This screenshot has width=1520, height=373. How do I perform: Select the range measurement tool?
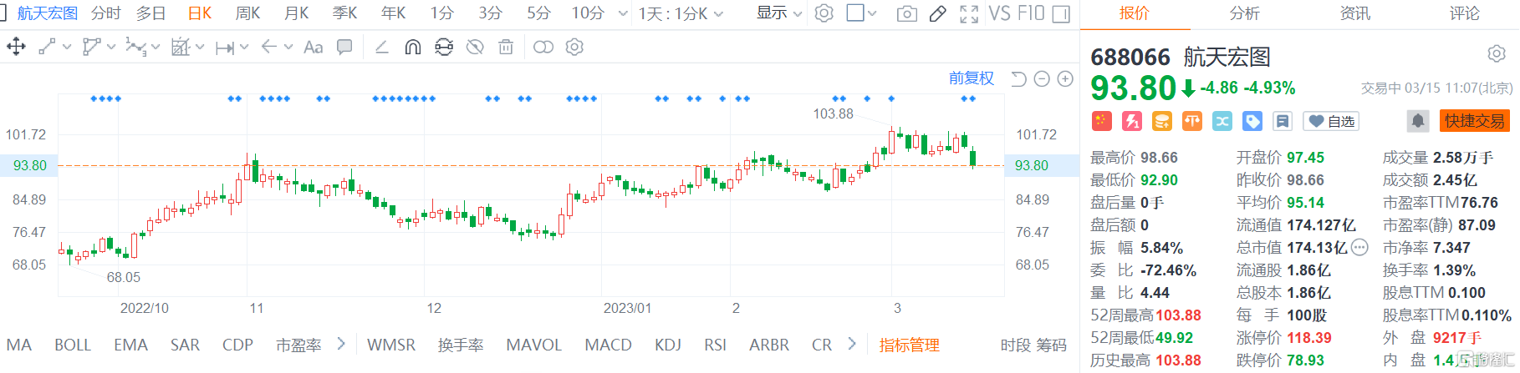point(224,48)
